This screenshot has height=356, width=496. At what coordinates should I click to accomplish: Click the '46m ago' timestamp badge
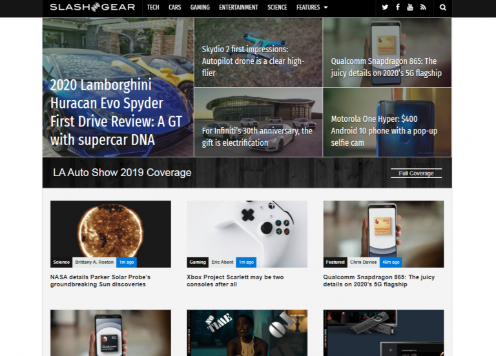point(391,262)
